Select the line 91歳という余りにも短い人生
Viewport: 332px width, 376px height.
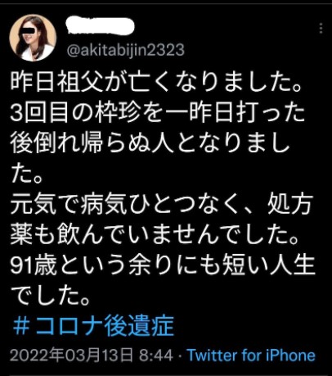coord(163,265)
